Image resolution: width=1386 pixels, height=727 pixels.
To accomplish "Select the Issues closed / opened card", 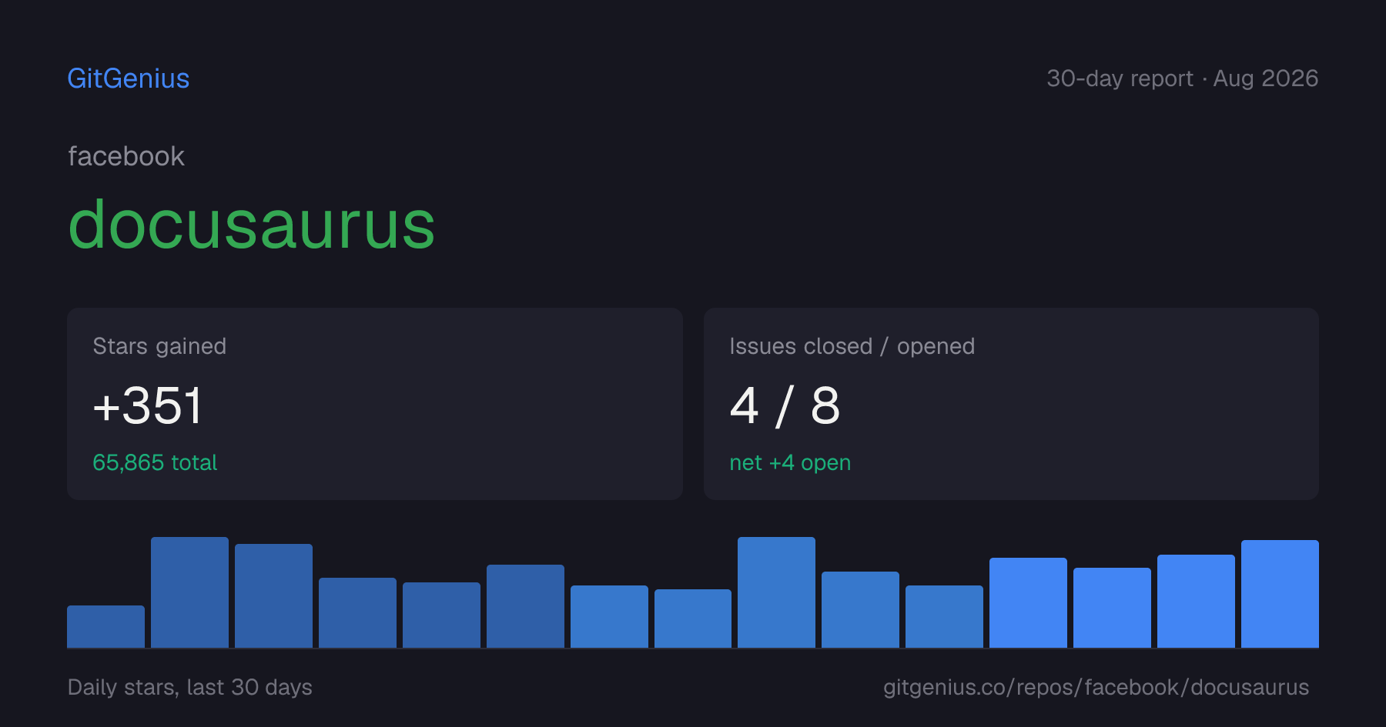I will point(1011,404).
